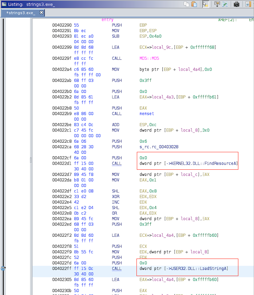Follow the MD5::MD5 call target
Image resolution: width=254 pixels, height=295 pixels.
click(x=149, y=58)
